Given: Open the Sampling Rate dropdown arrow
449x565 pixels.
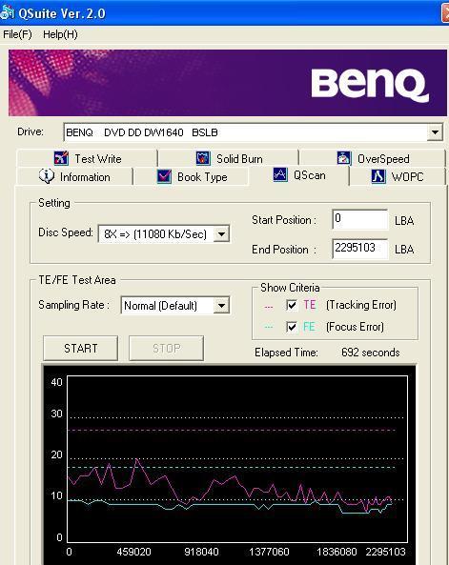Looking at the screenshot, I should tap(221, 306).
